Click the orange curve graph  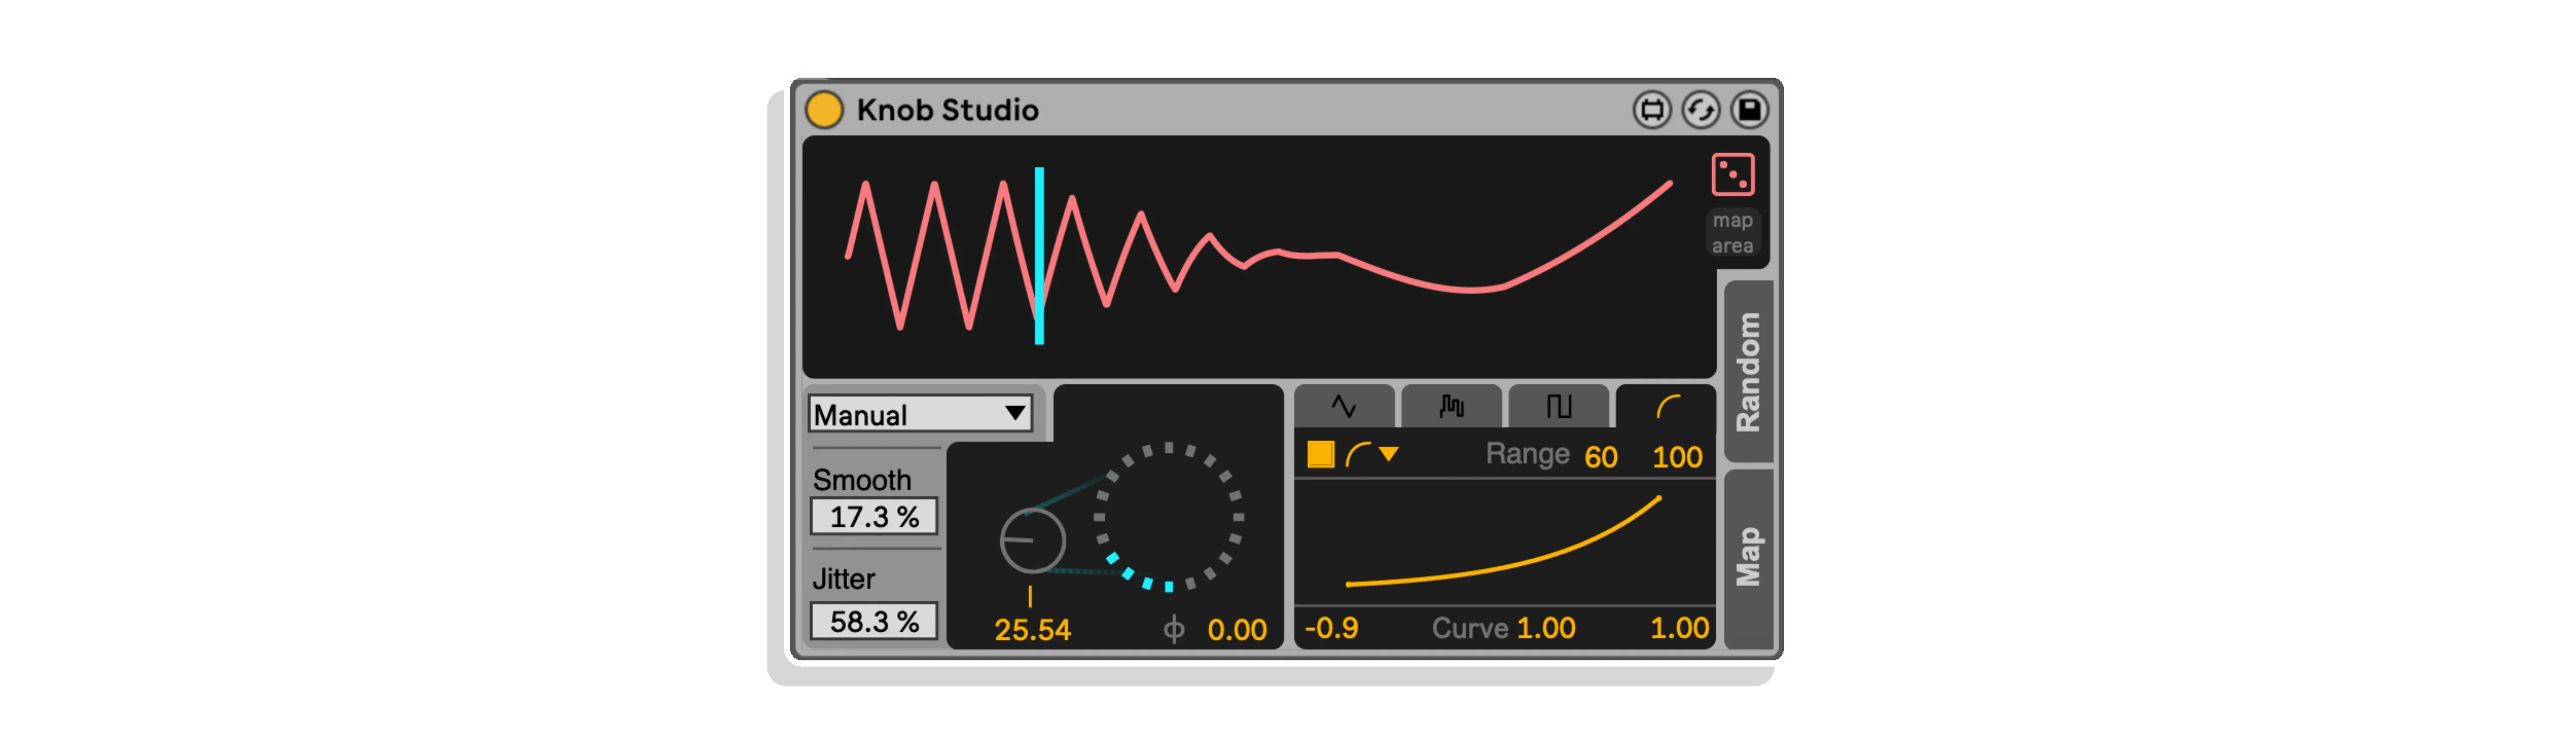pos(1504,541)
